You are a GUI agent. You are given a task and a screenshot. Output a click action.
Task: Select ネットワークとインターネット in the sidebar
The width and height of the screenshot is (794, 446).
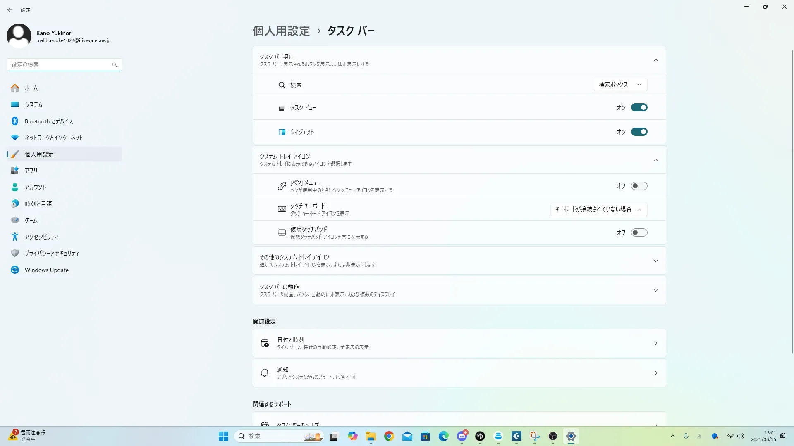[54, 138]
